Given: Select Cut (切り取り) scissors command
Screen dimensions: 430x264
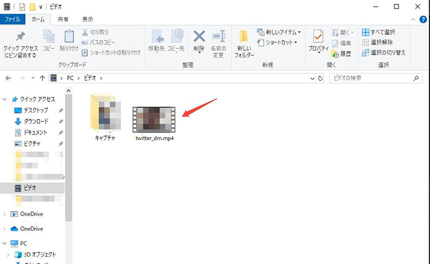Looking at the screenshot, I should (x=95, y=32).
